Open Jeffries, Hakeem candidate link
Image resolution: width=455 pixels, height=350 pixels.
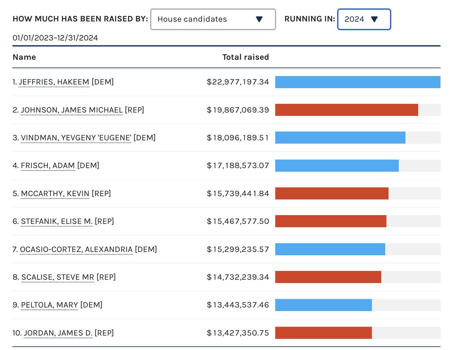(54, 82)
